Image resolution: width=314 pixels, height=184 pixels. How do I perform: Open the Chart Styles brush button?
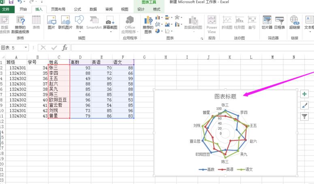[304, 105]
